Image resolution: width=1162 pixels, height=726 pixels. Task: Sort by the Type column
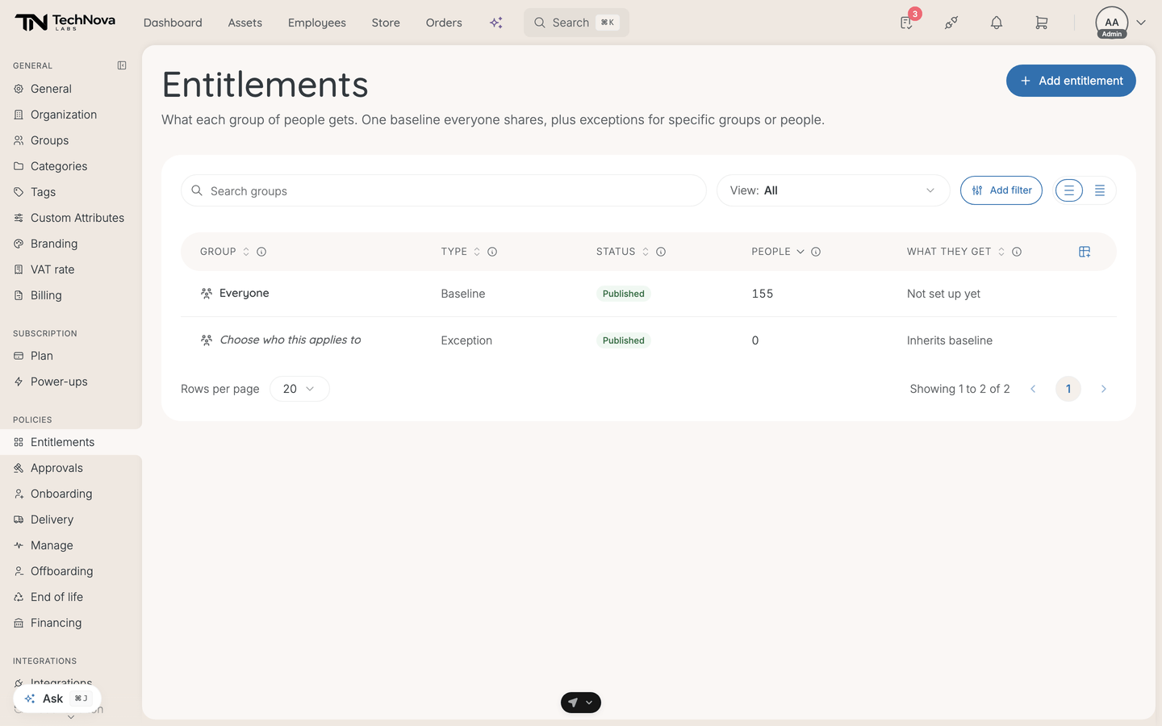477,252
